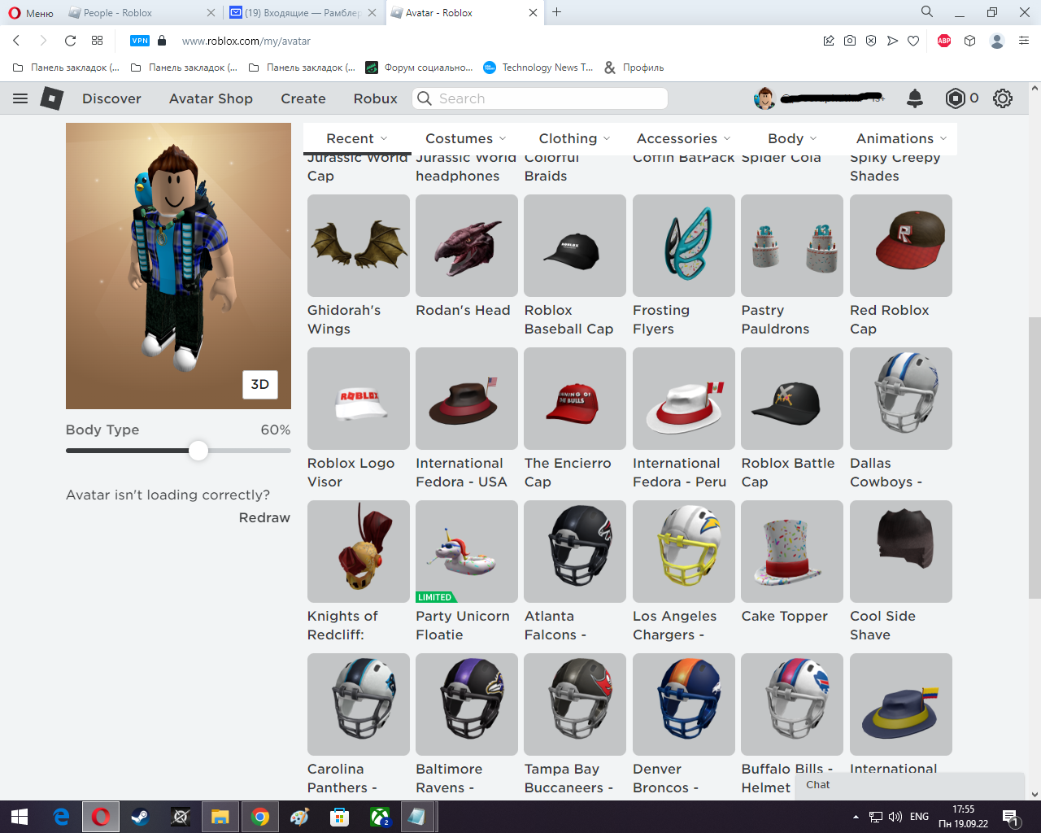Open the browser snapshot camera icon
This screenshot has height=833, width=1041.
tap(850, 41)
